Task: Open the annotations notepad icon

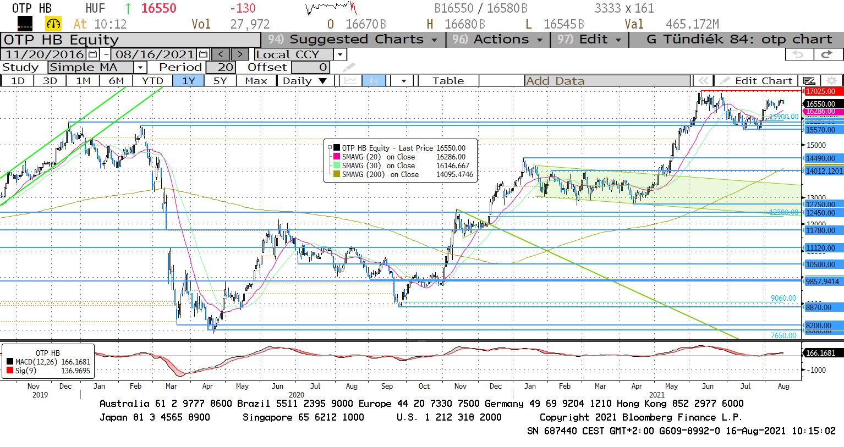Action: 809,81
